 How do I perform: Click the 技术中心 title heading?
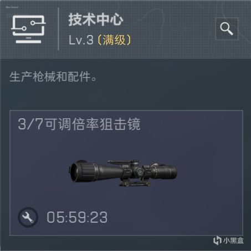96,19
